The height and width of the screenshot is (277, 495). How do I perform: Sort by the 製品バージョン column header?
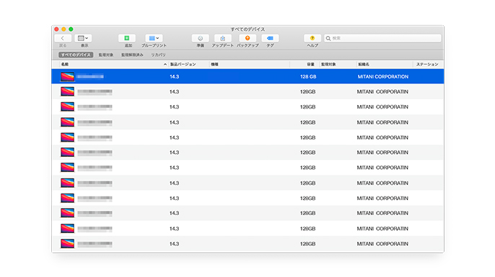click(x=183, y=64)
